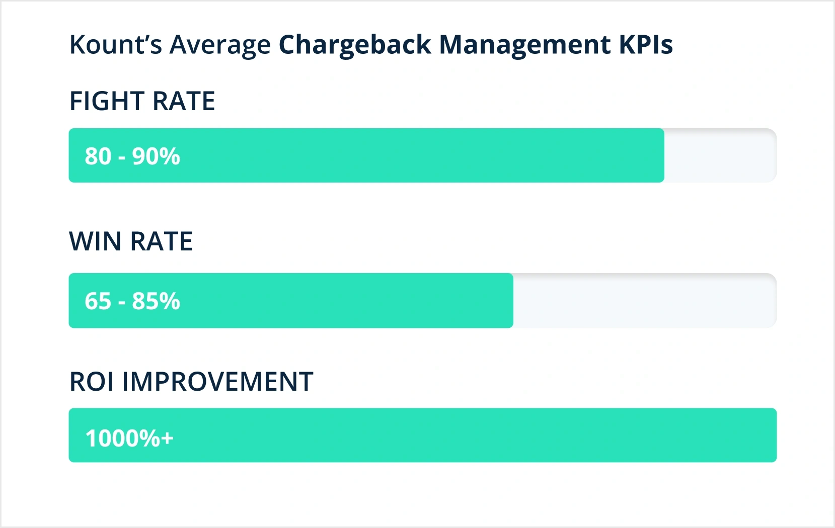The height and width of the screenshot is (528, 835).
Task: Select the FIGHT RATE label
Action: pos(142,101)
